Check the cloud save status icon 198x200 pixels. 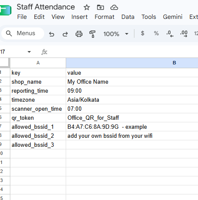[x=114, y=7]
